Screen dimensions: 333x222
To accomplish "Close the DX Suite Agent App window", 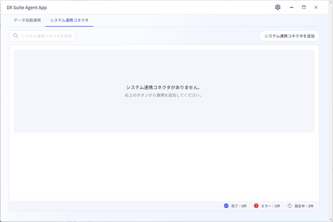I will [x=316, y=7].
